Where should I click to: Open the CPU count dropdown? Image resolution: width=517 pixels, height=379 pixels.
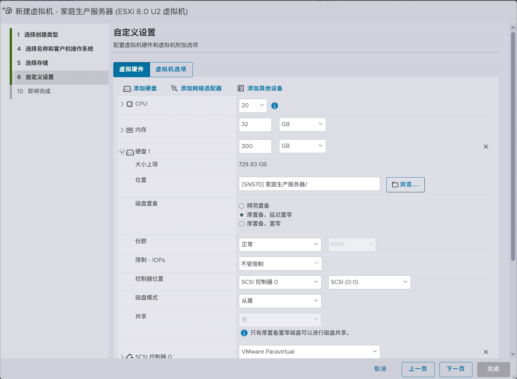click(253, 106)
